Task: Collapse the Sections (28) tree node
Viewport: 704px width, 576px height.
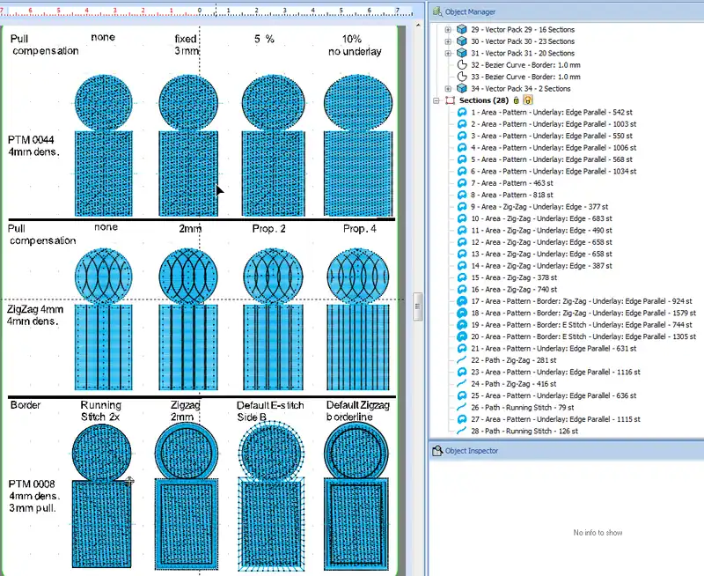Action: (x=436, y=100)
